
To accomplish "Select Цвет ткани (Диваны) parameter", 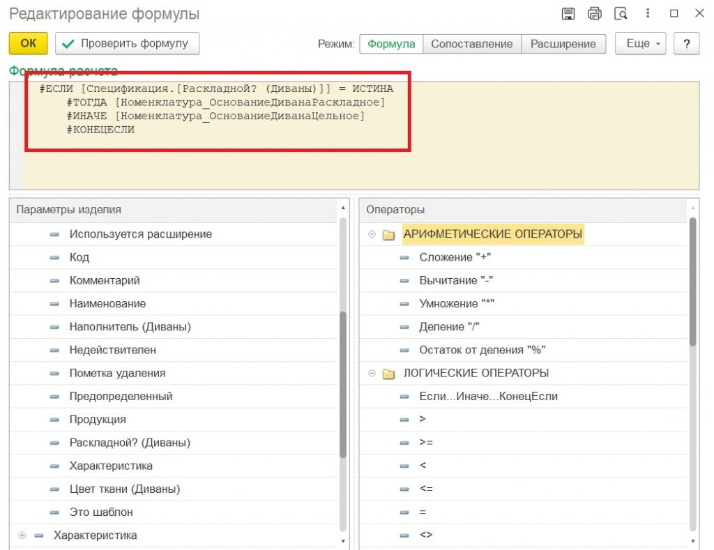I will point(174,489).
